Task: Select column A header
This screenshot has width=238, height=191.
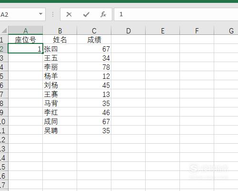Action: [25, 30]
